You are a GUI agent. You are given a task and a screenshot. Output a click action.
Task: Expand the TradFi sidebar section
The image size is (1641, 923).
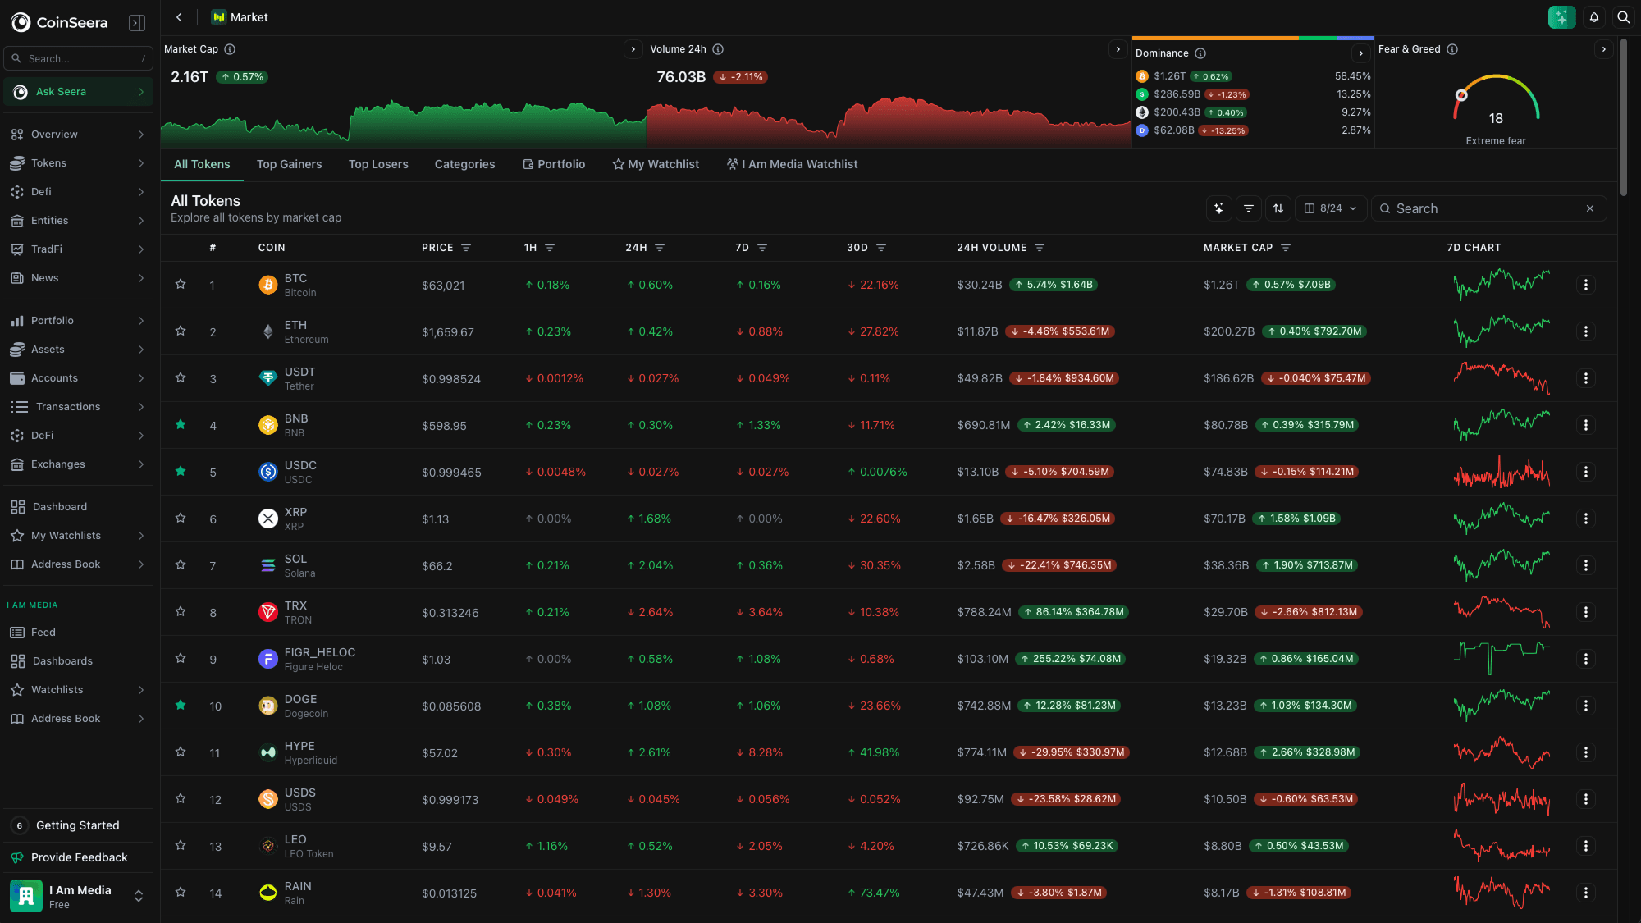pos(141,249)
